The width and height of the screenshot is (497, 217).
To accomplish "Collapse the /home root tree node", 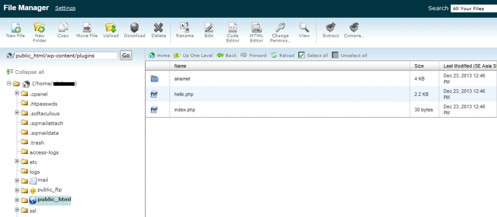I will point(9,84).
